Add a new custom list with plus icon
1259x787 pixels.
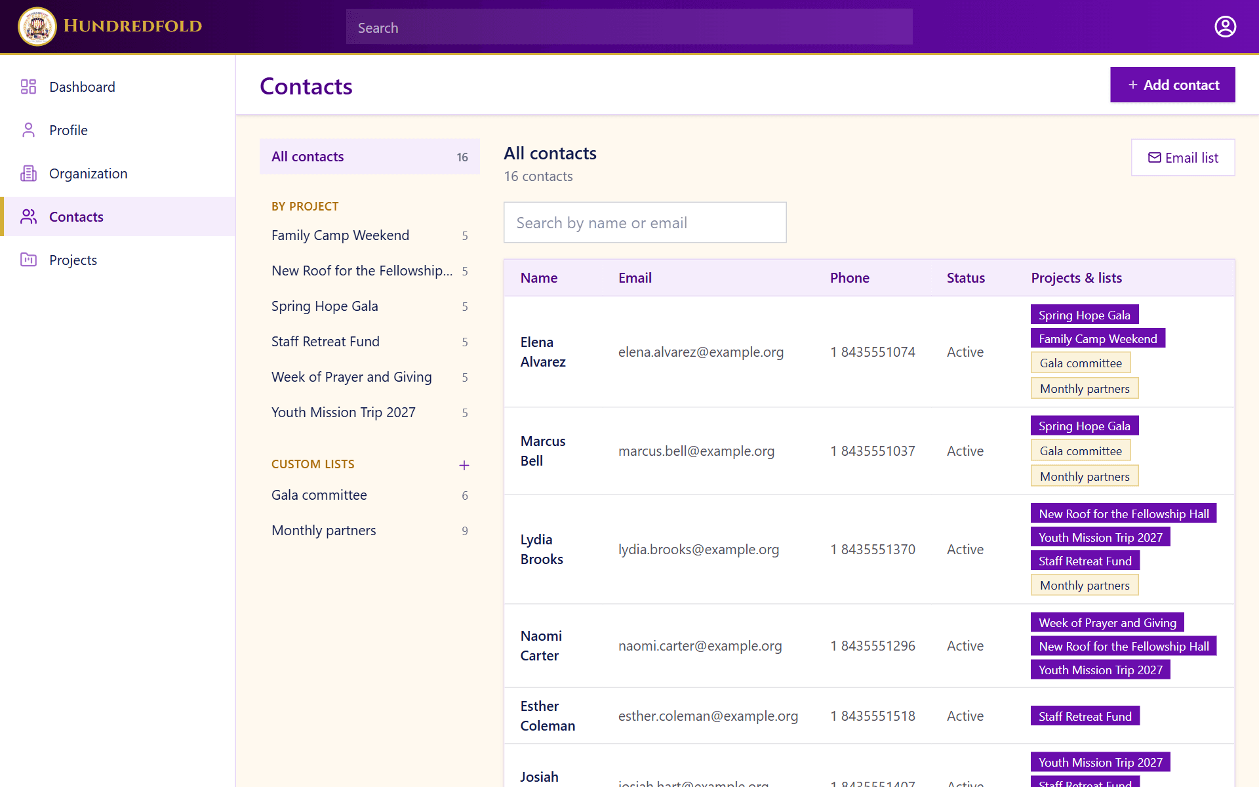point(464,465)
